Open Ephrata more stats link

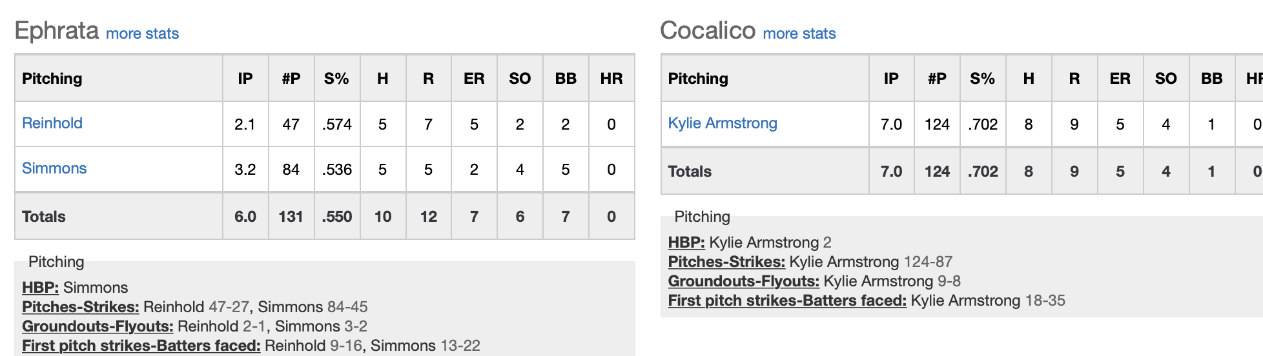(x=142, y=34)
